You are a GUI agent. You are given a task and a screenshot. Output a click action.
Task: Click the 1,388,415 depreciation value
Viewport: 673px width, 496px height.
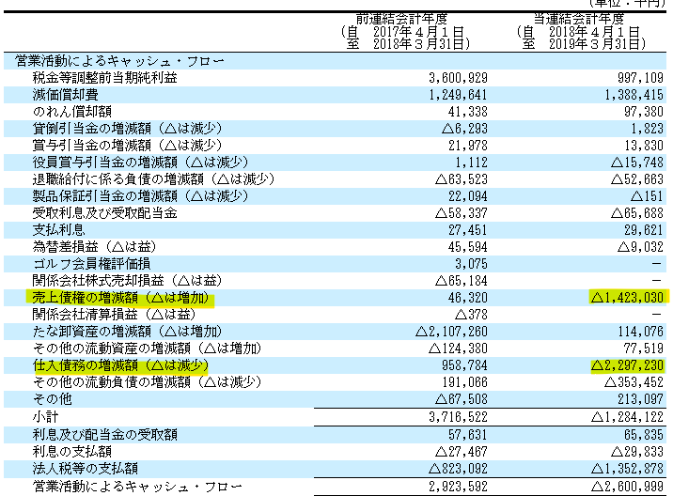click(x=634, y=95)
